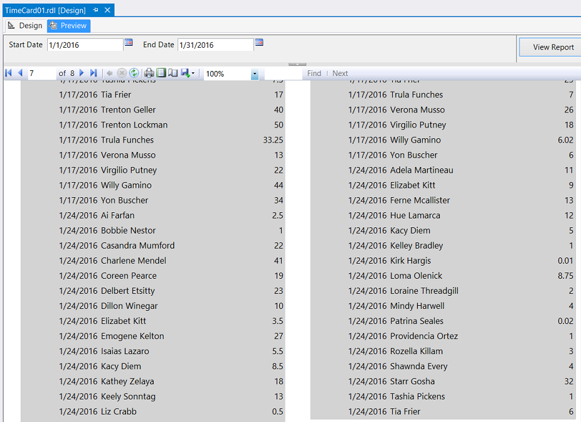
Task: Toggle Print Layout view
Action: click(161, 73)
